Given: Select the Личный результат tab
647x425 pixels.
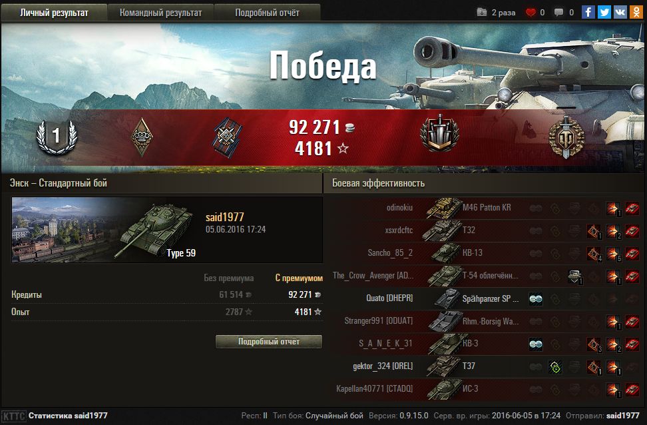Looking at the screenshot, I should coord(54,13).
